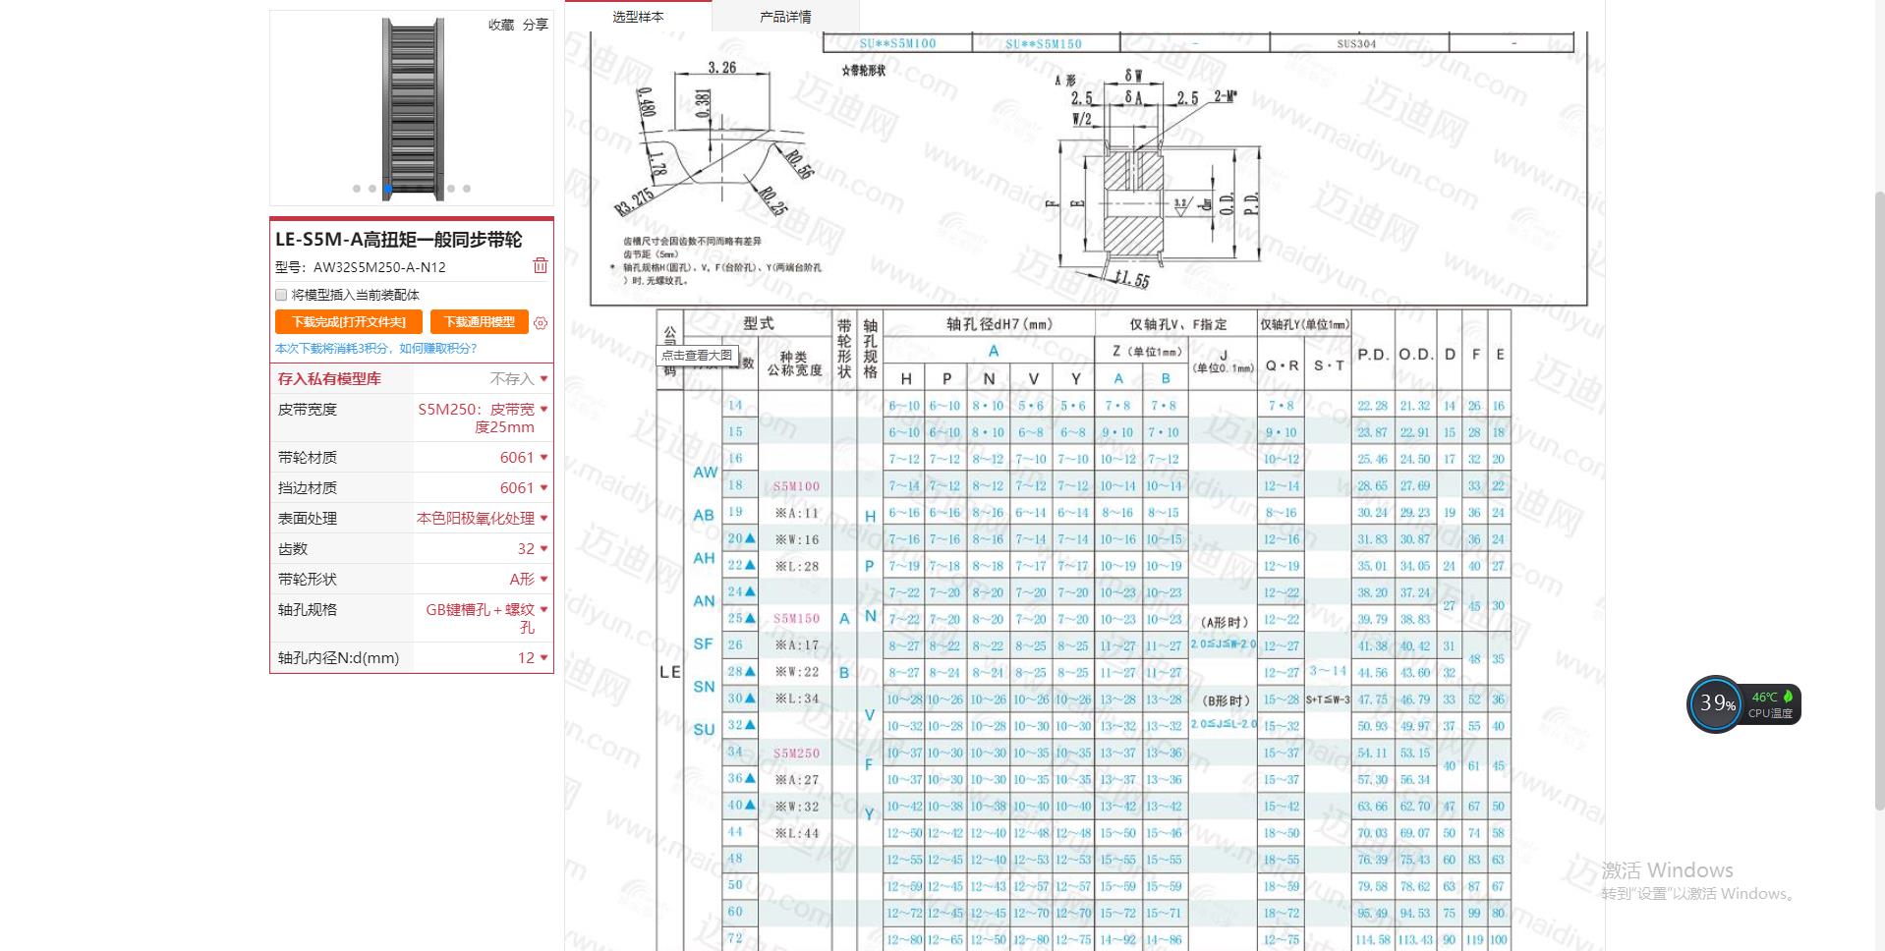1885x951 pixels.
Task: Click the SF type code in table
Action: (703, 644)
